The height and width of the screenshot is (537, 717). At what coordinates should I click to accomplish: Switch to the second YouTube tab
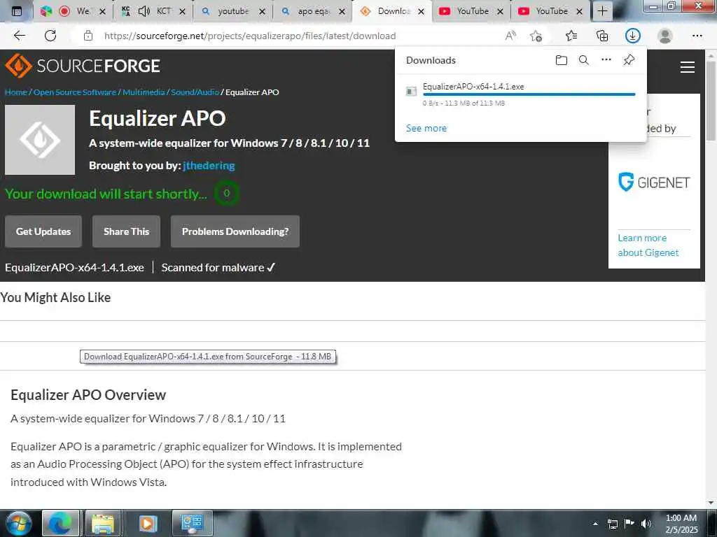coord(552,11)
